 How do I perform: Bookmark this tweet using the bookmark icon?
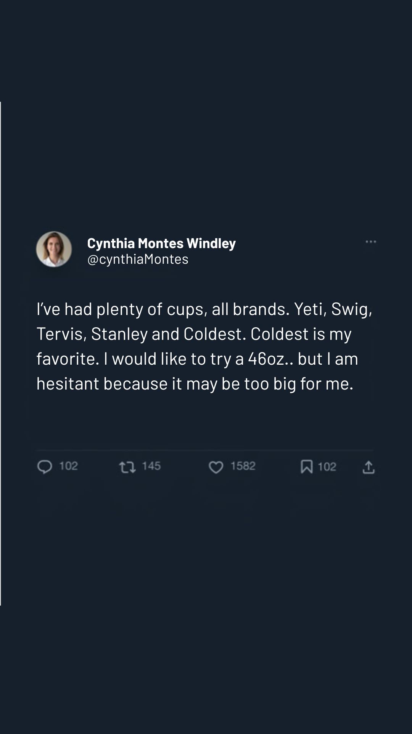pyautogui.click(x=307, y=466)
